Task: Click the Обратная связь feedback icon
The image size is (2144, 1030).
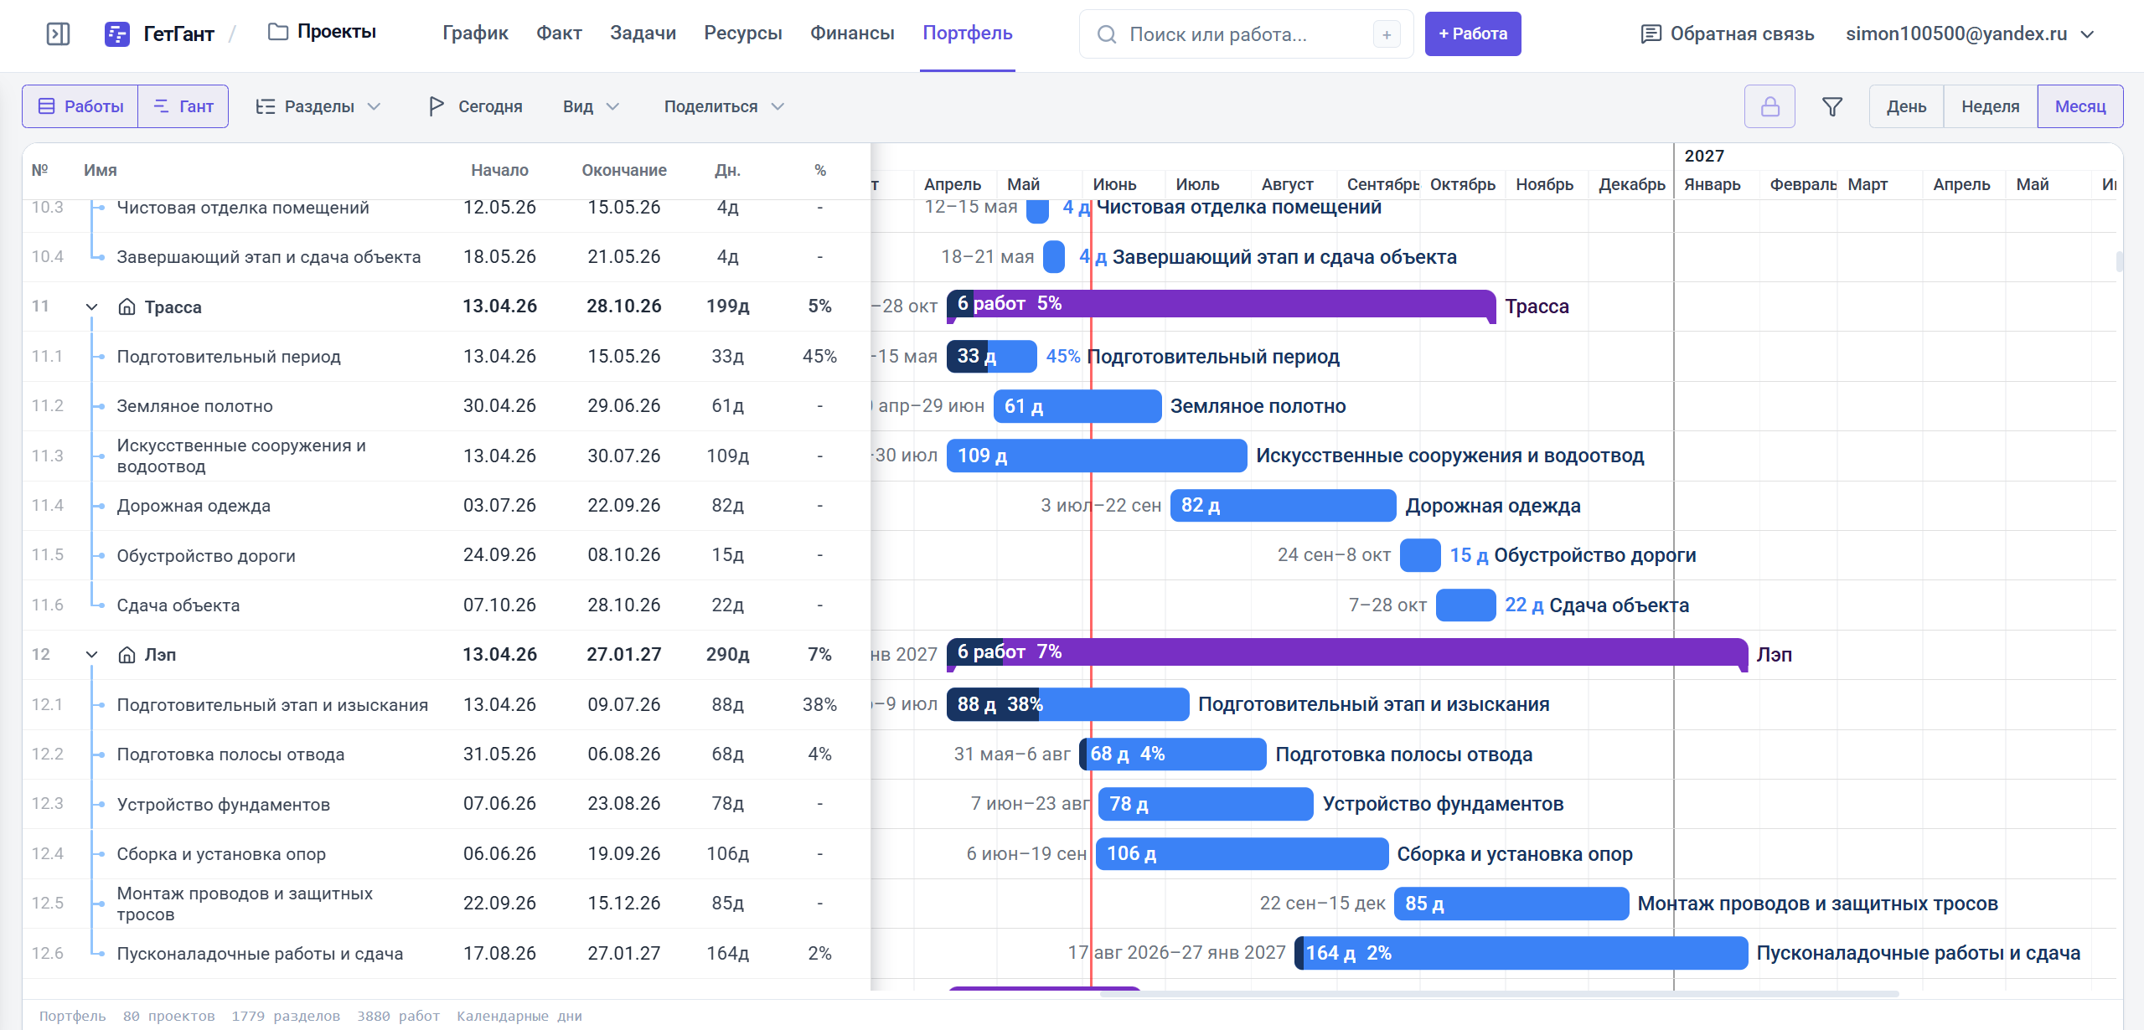Action: (1651, 33)
